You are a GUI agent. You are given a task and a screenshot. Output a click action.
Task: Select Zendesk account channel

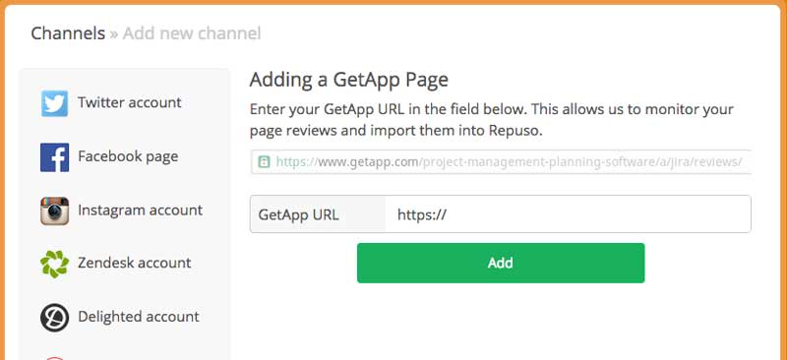135,263
